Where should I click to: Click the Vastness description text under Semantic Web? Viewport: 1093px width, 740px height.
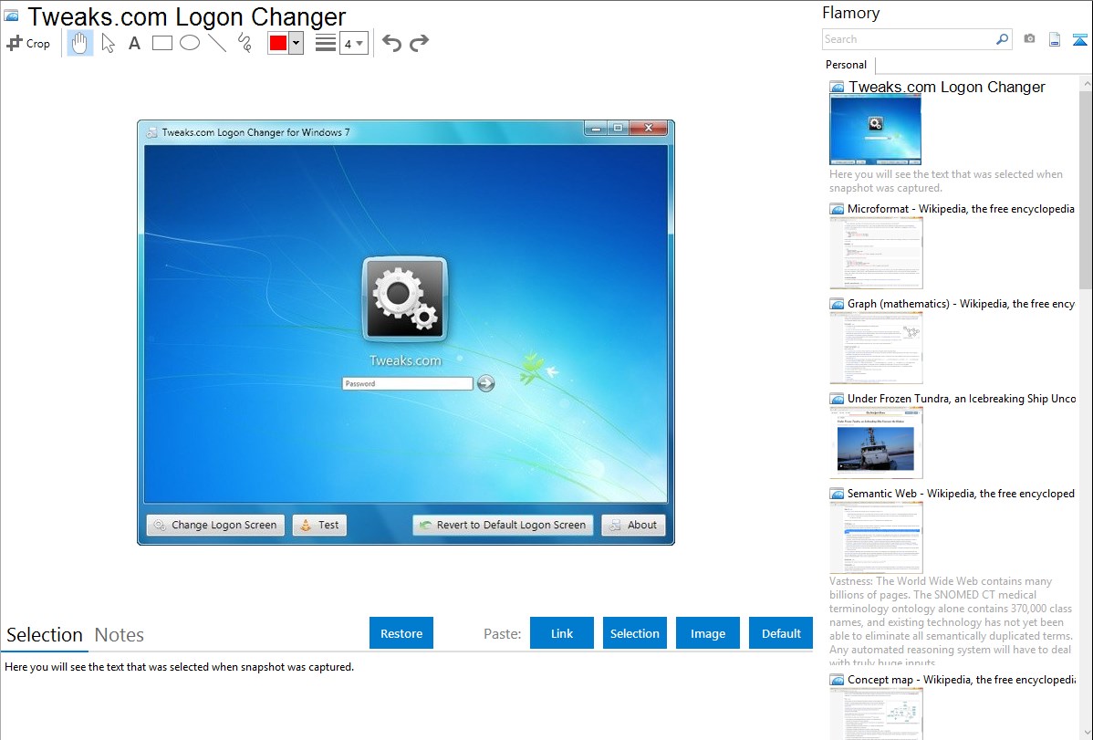pos(951,621)
